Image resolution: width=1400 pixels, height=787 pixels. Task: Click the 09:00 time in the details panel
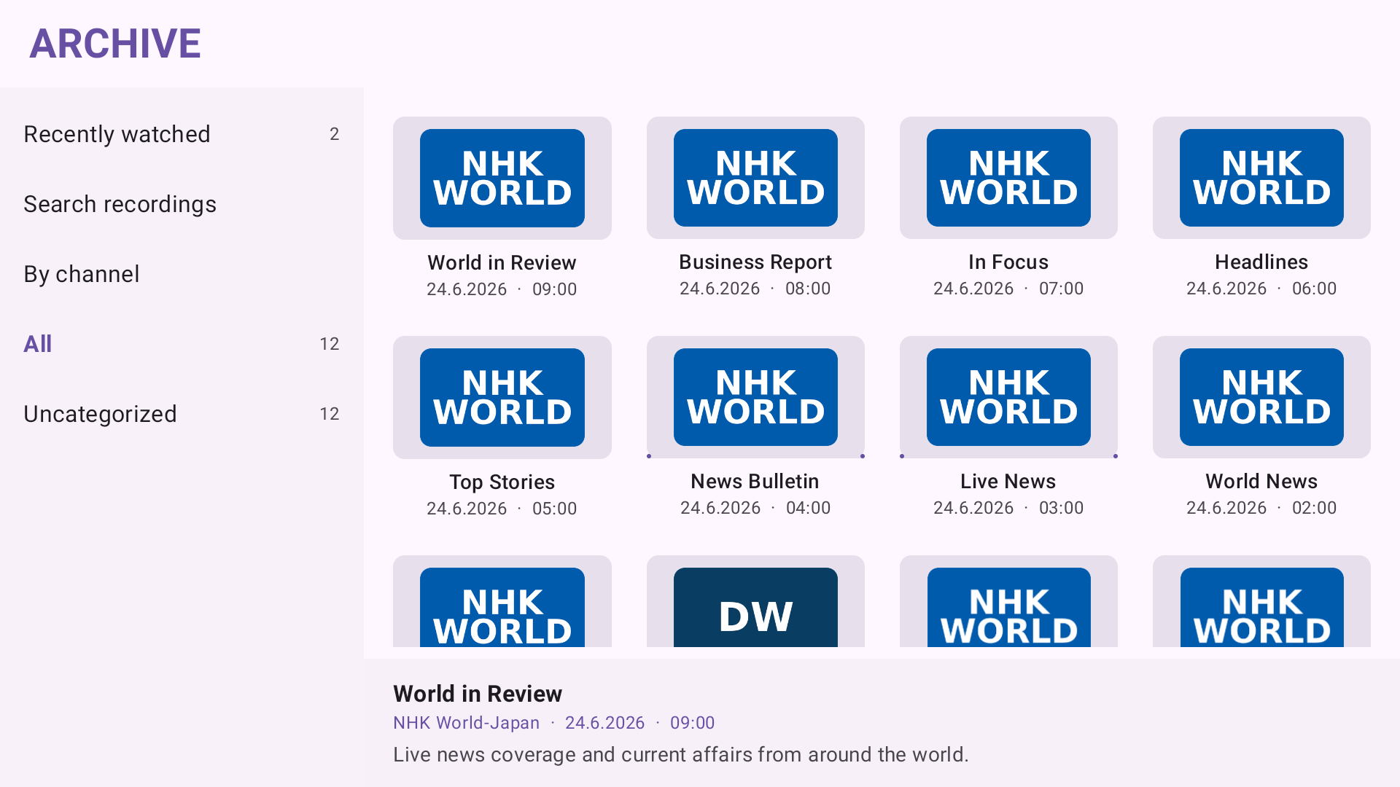[692, 723]
